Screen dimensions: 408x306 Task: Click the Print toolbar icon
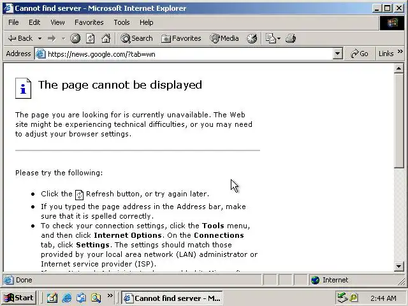pos(291,38)
